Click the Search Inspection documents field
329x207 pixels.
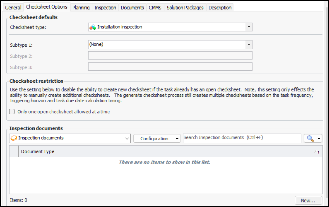(x=242, y=138)
